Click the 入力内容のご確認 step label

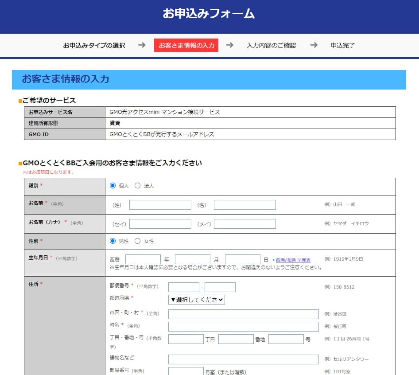(x=271, y=45)
